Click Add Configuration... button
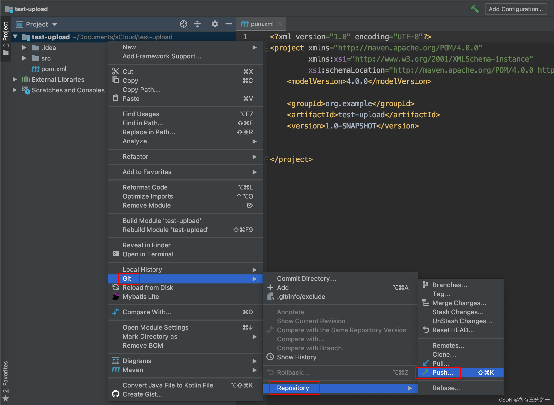 click(x=516, y=9)
